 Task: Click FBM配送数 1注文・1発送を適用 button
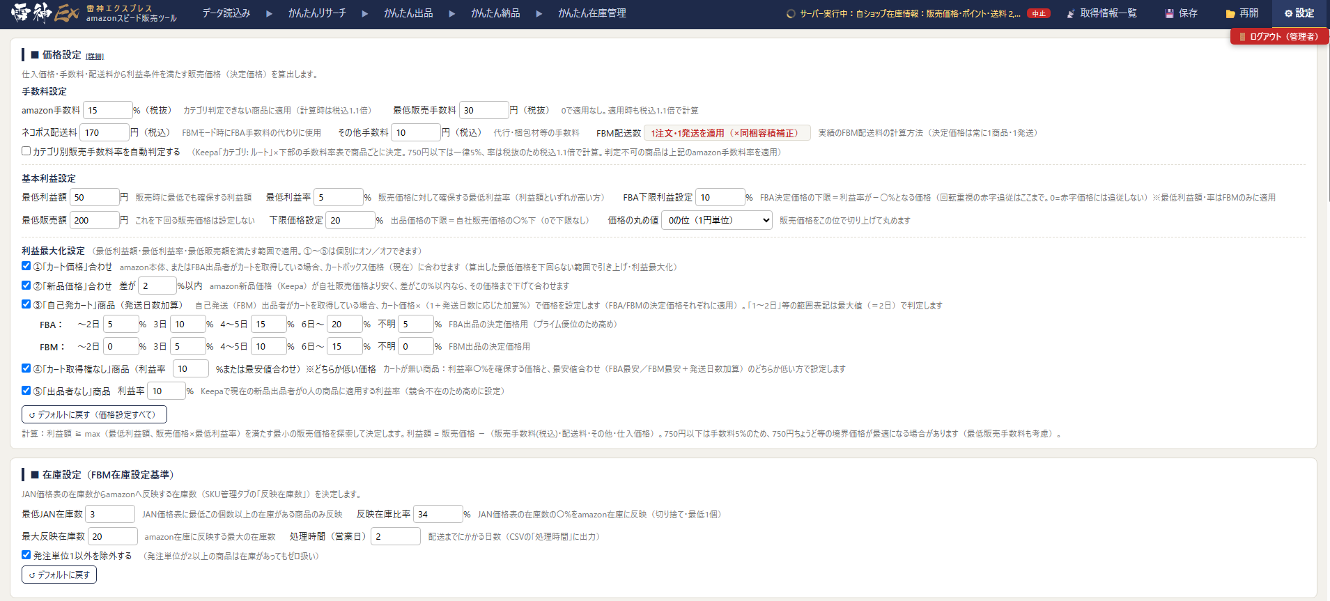pyautogui.click(x=727, y=133)
